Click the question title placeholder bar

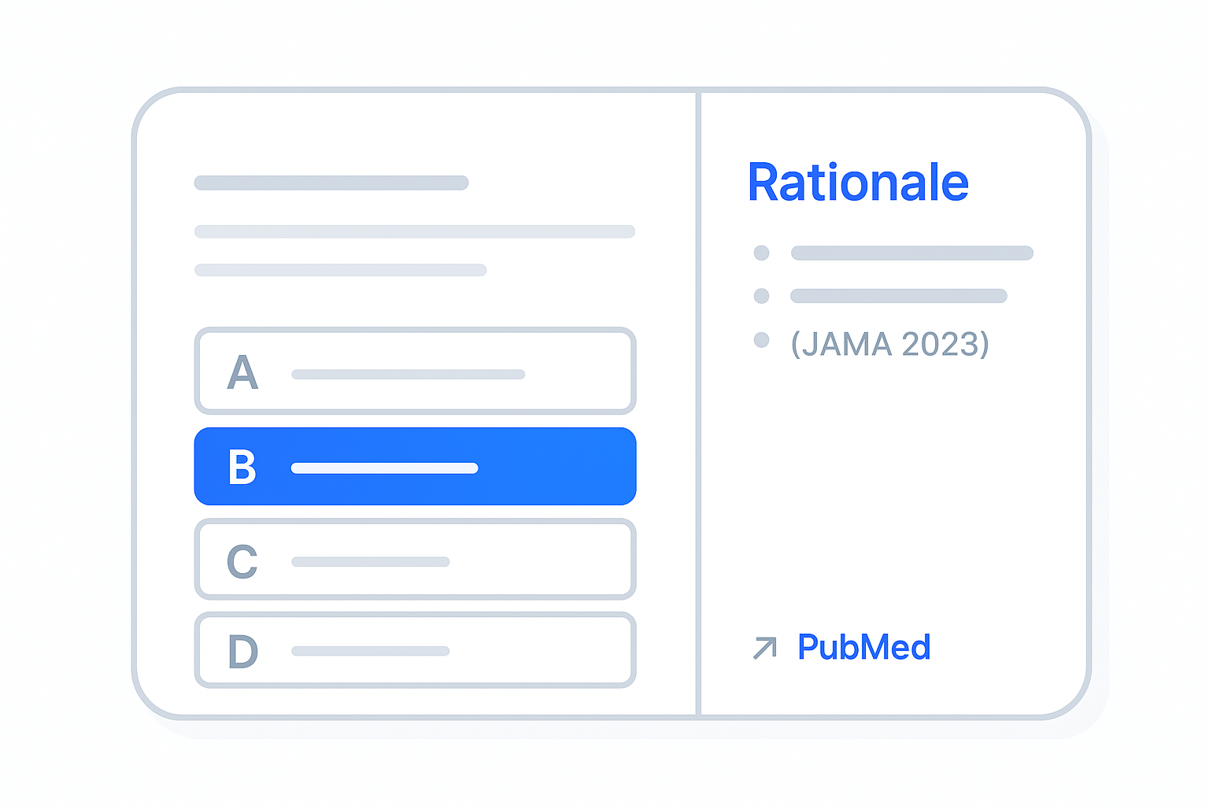pyautogui.click(x=331, y=183)
